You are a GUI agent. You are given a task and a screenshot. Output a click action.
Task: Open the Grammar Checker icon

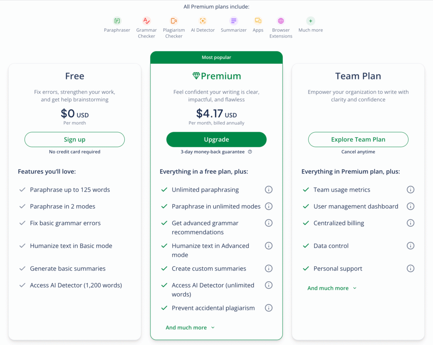[x=146, y=21]
